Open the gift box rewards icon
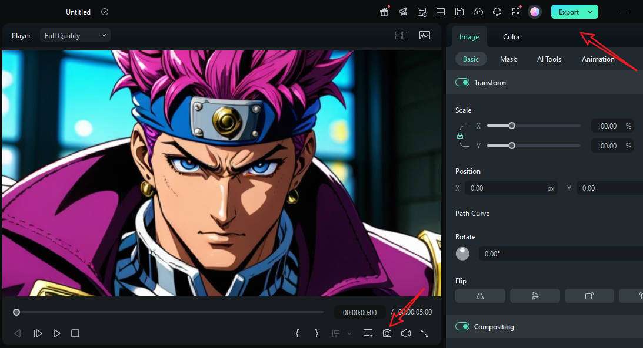This screenshot has height=348, width=643. tap(384, 12)
